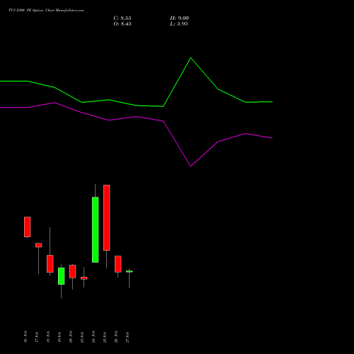
Task: Click the chart title 'TCS 2300 PE Options Chart'
Action: pyautogui.click(x=32, y=11)
